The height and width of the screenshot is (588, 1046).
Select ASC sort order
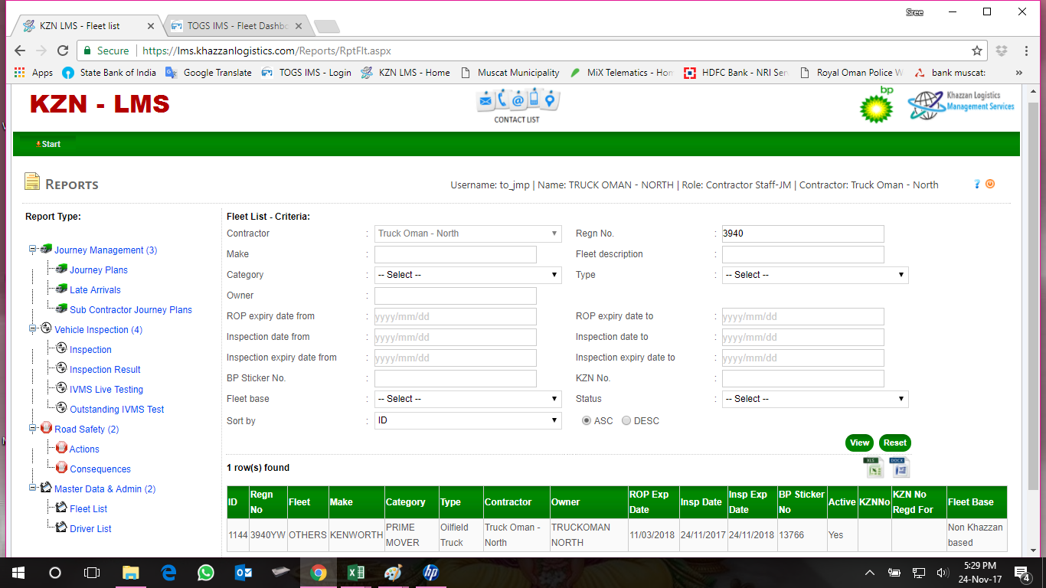[x=587, y=420]
